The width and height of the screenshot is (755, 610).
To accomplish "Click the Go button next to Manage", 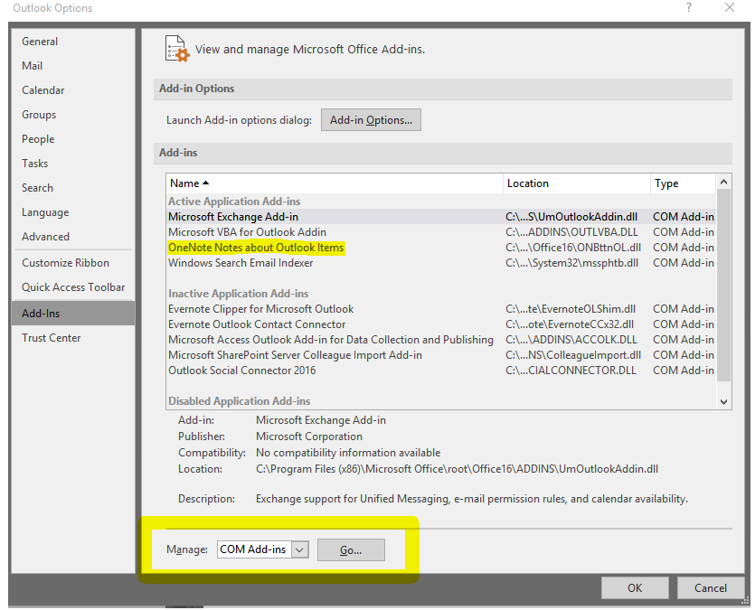I will pos(351,549).
